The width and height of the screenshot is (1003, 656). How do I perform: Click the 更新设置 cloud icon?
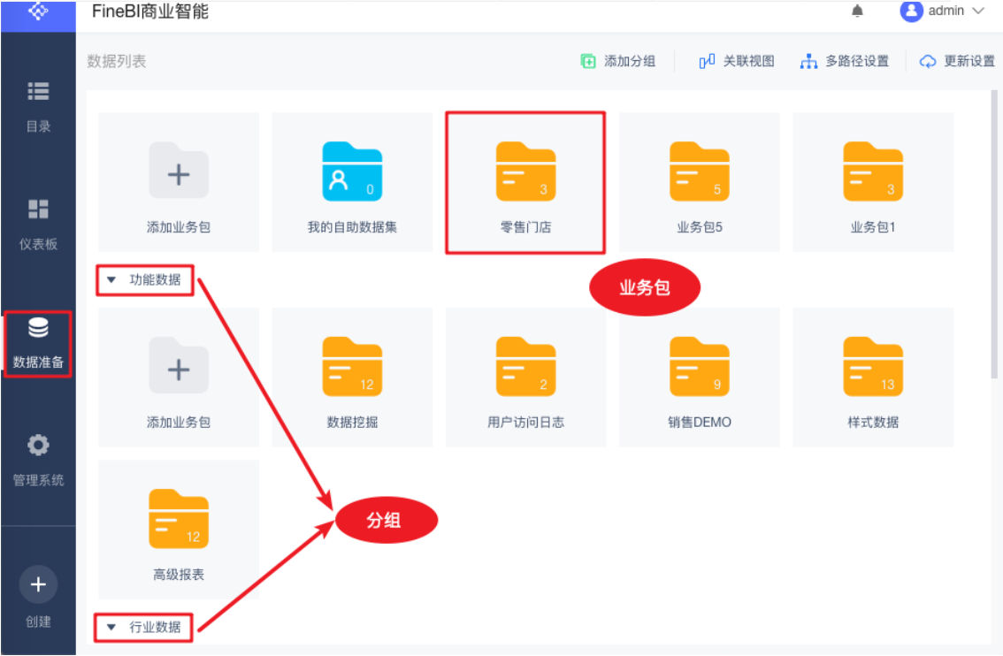[x=928, y=61]
